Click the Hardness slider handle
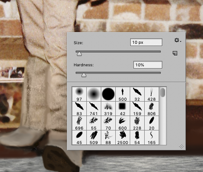Screen dimensions: 203x172 click(84, 75)
